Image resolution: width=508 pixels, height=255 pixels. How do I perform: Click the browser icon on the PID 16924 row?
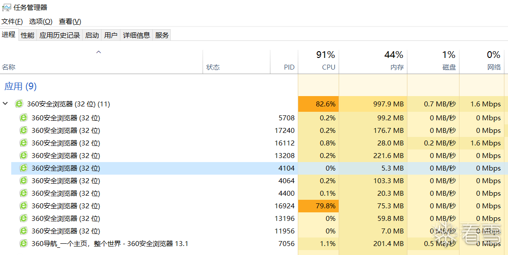23,206
